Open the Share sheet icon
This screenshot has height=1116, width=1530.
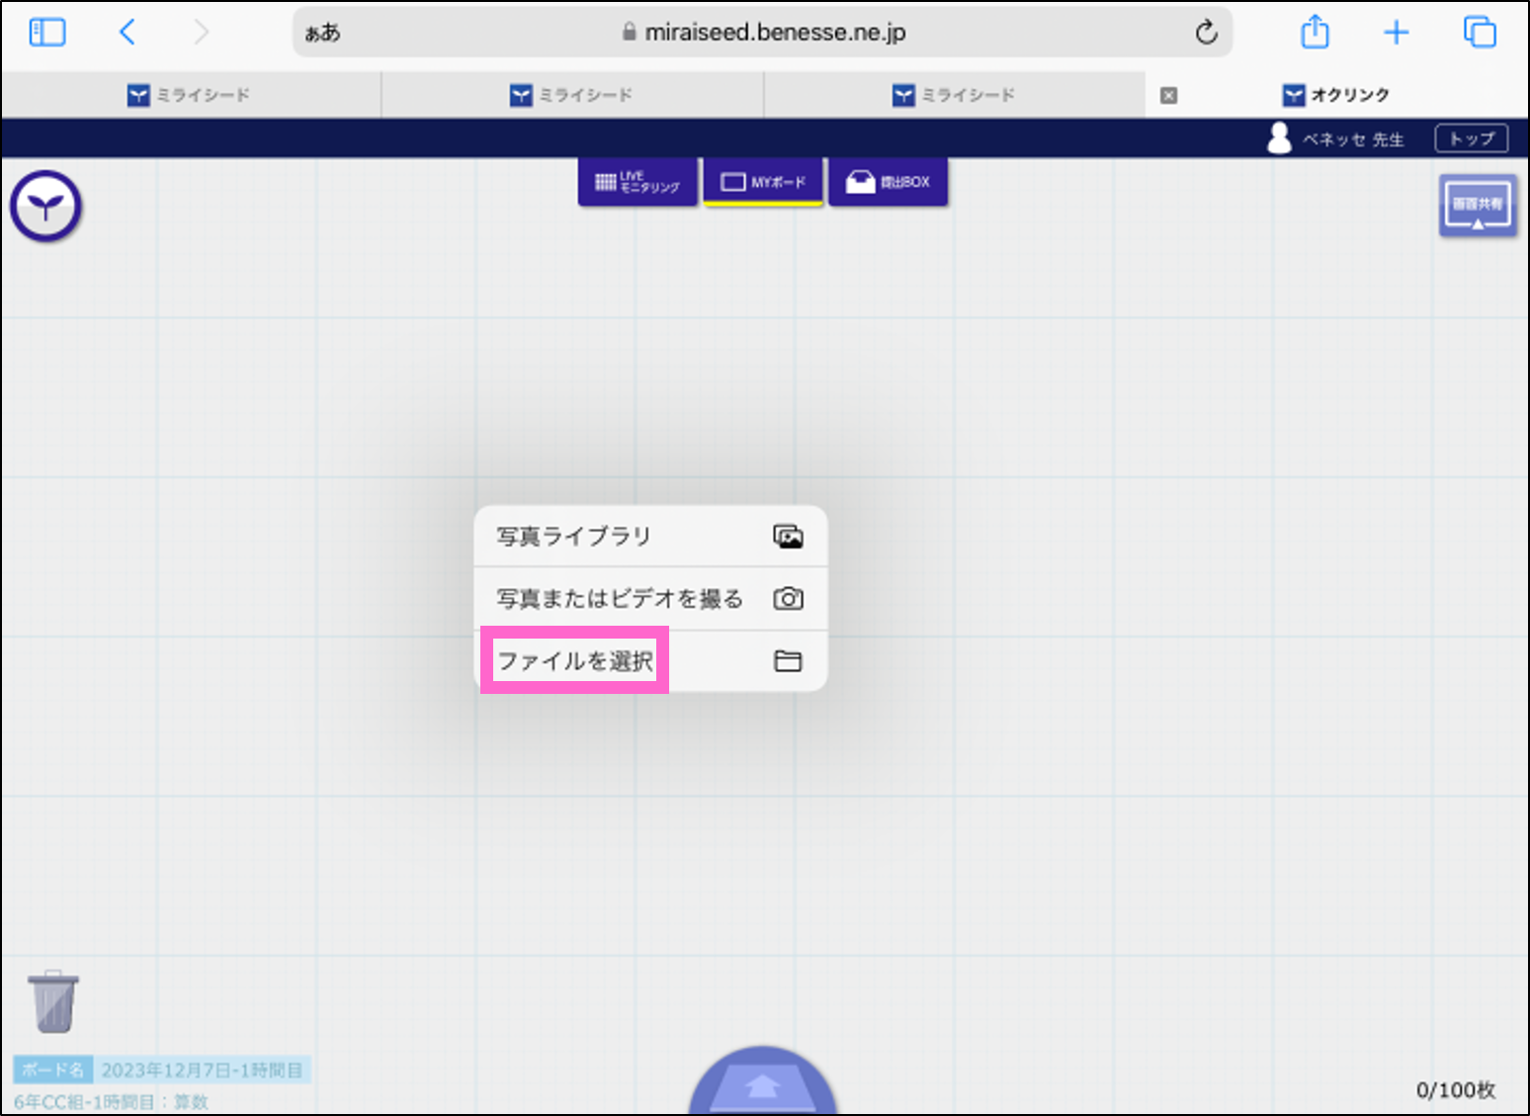1315,32
